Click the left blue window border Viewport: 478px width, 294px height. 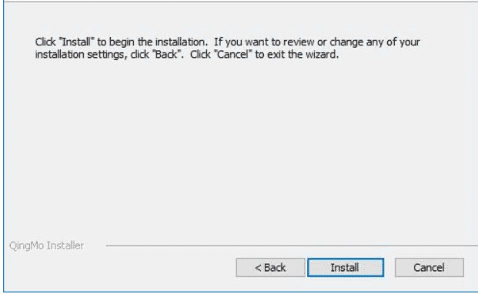pos(4,146)
